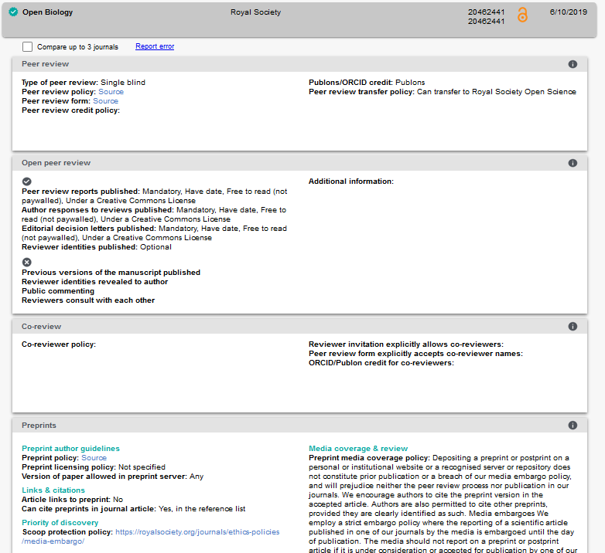Open the Peer review form Source link
This screenshot has height=553, width=605.
(x=106, y=101)
